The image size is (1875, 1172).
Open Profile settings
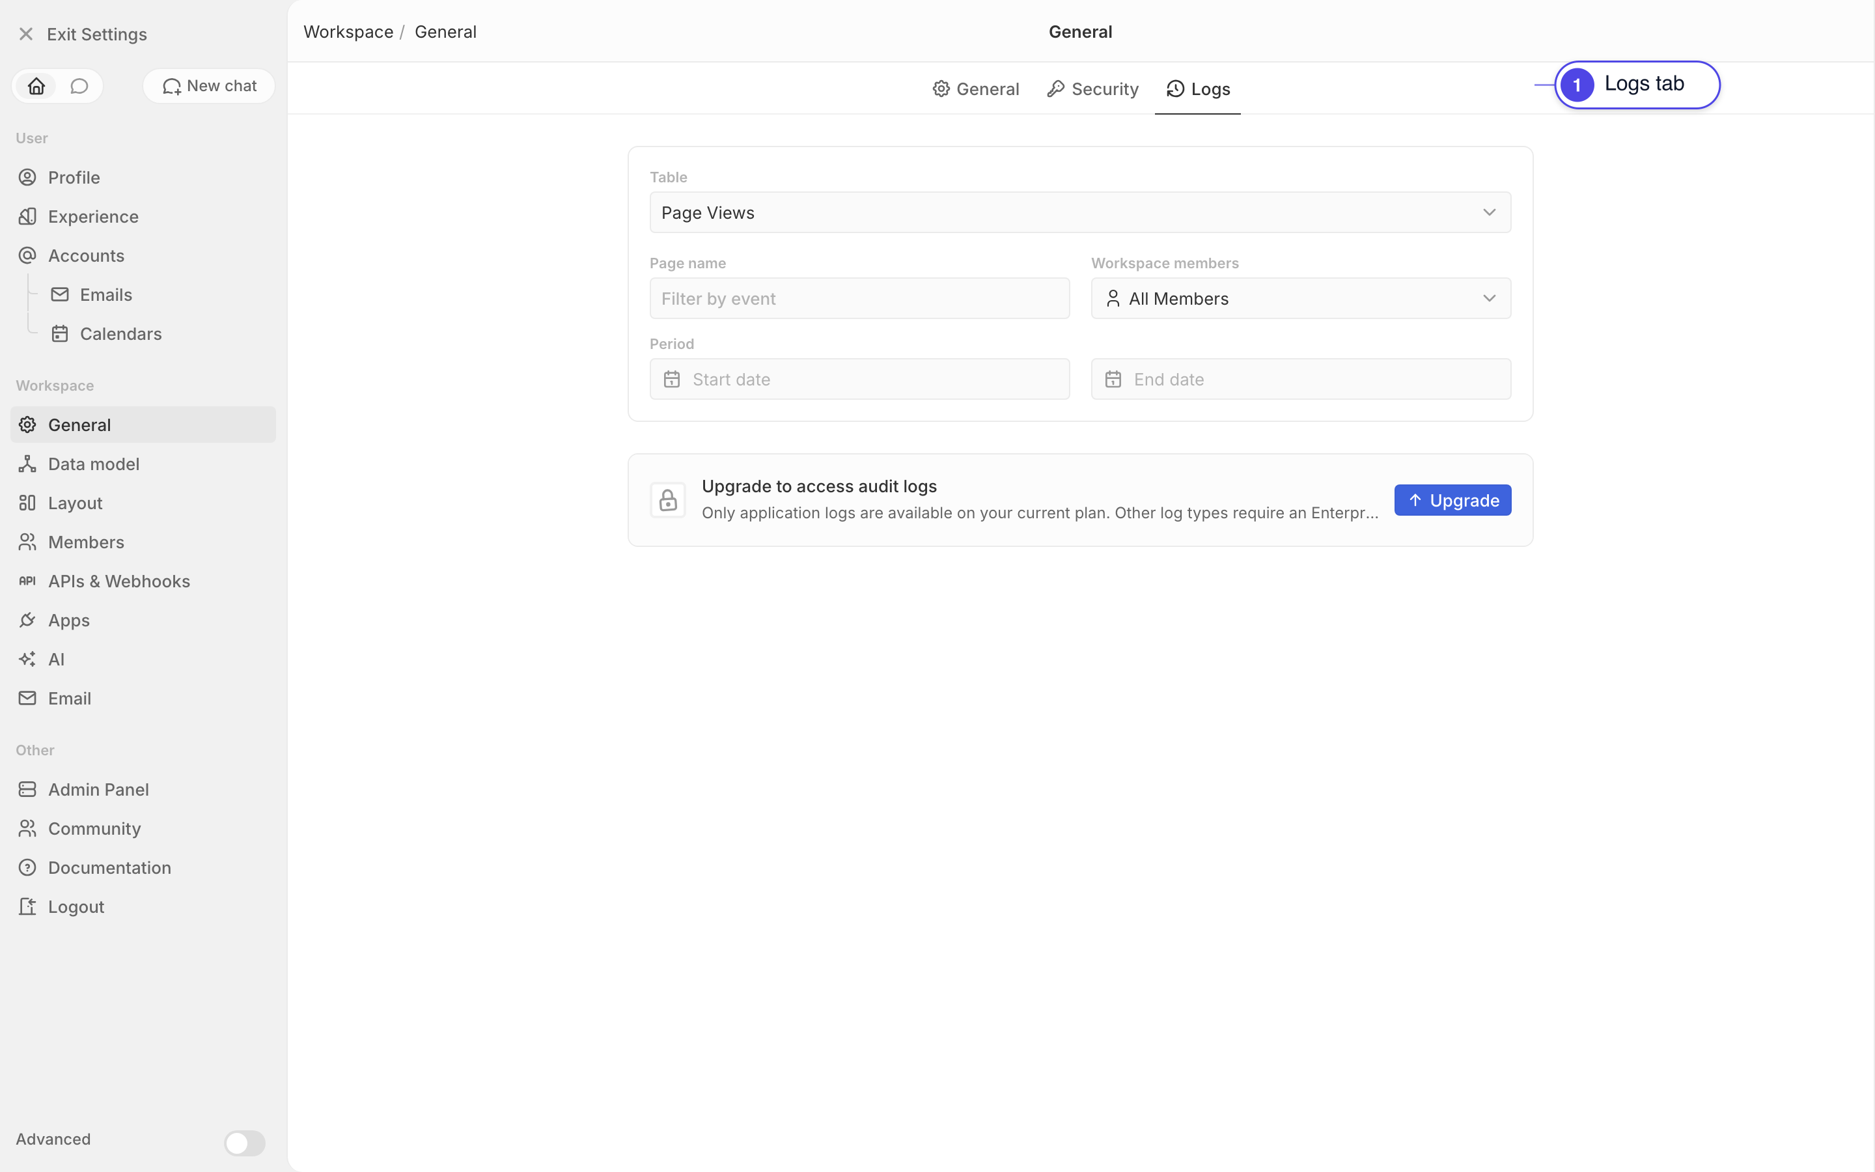(143, 178)
